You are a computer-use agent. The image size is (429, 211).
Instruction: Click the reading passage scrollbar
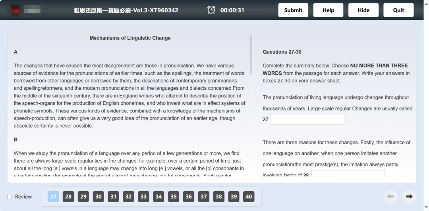pyautogui.click(x=251, y=55)
